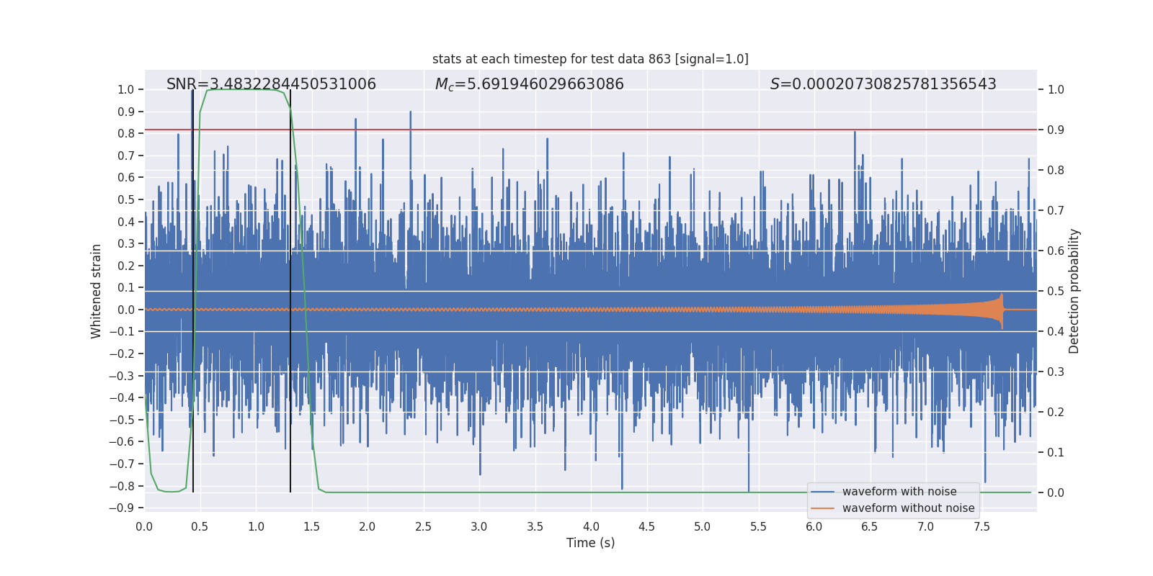The height and width of the screenshot is (576, 1153).
Task: Select the S=0.00020730825781356543 annotation
Action: click(x=883, y=84)
